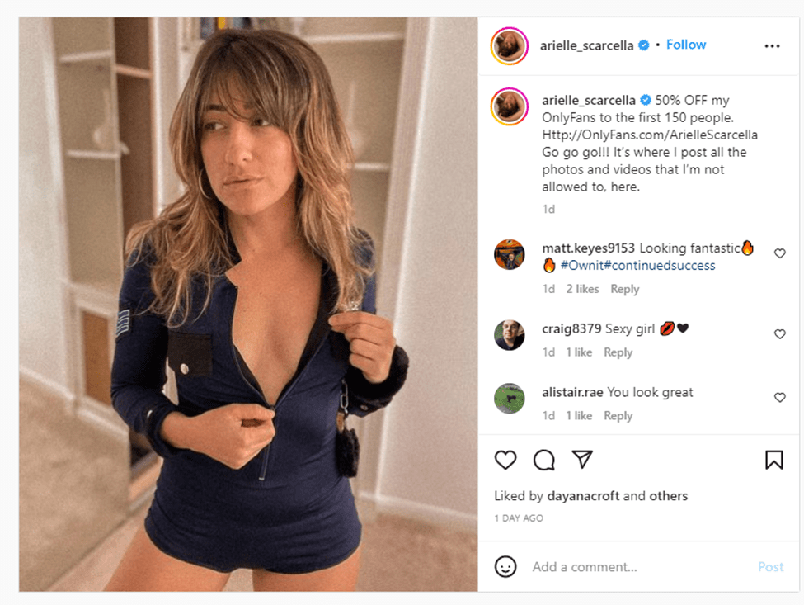Screen dimensions: 804x605
Task: Open craig8379's profile picture
Action: click(509, 335)
